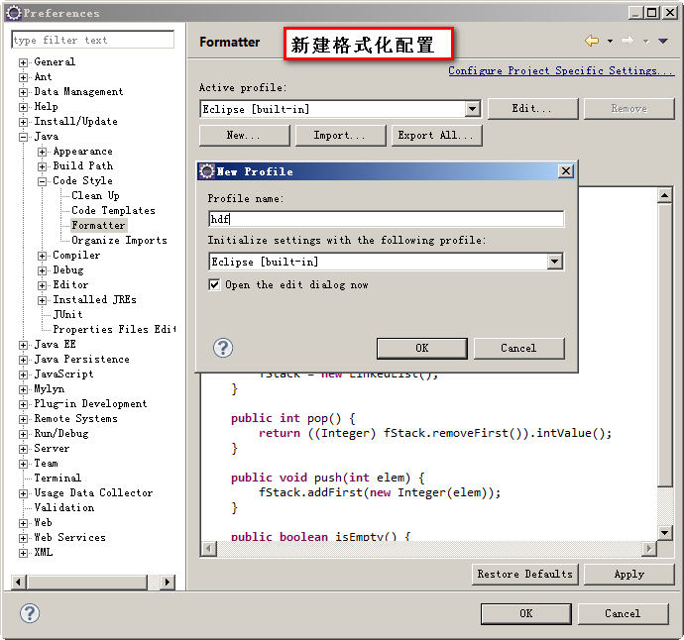The height and width of the screenshot is (640, 684).
Task: Select Code Templates in the tree
Action: pos(113,211)
